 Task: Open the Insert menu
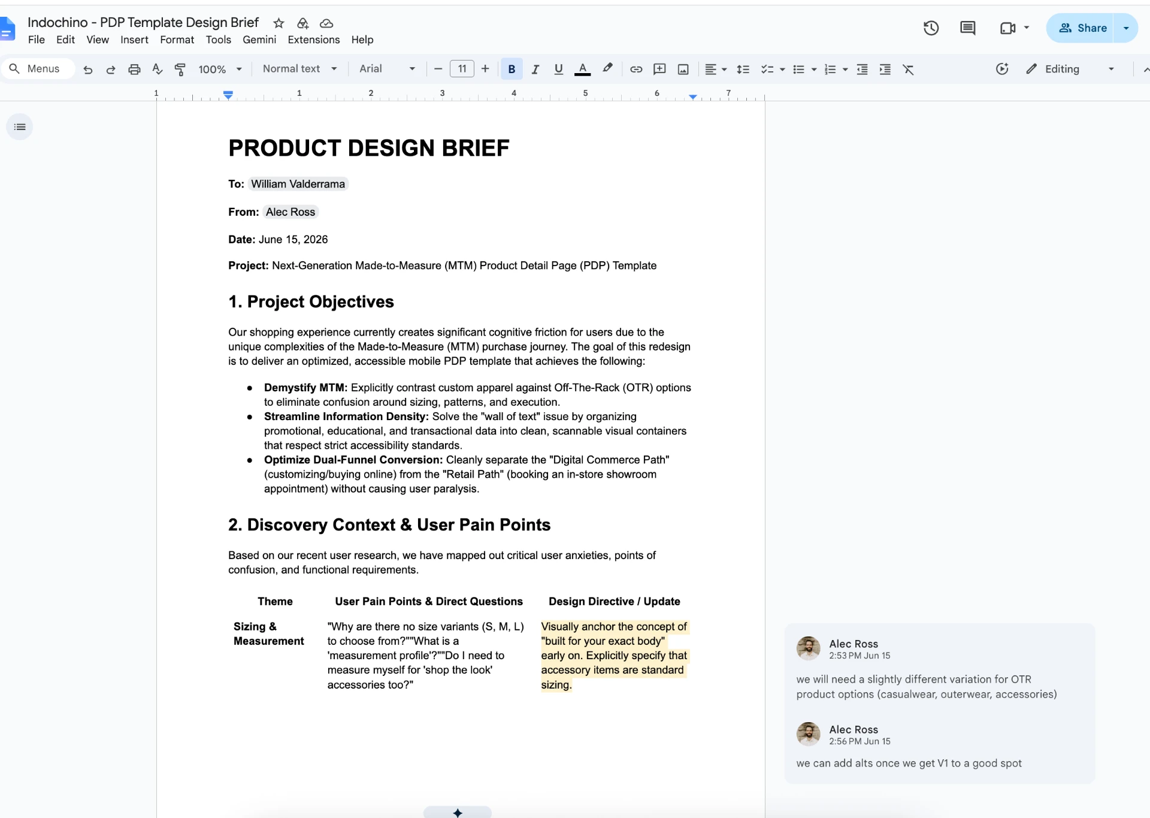point(134,40)
